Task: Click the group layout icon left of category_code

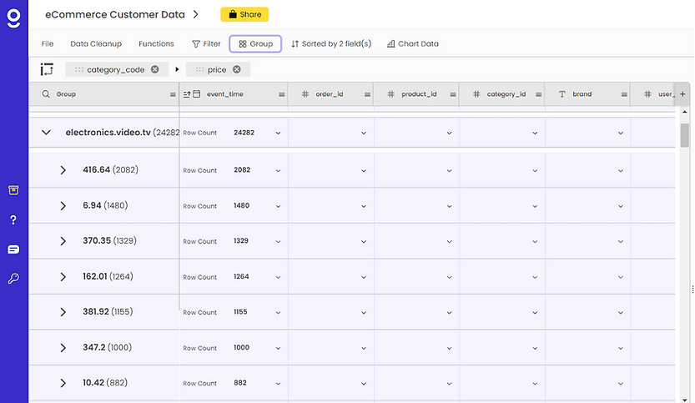Action: pos(47,70)
